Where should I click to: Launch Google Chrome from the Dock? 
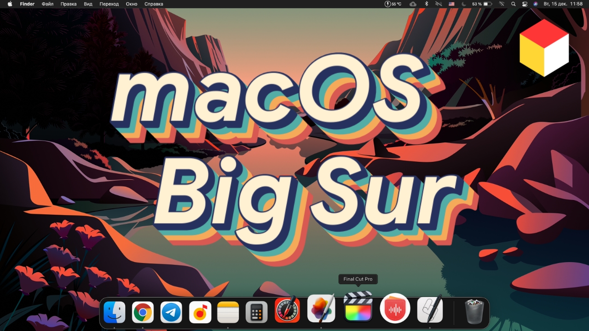tap(143, 313)
